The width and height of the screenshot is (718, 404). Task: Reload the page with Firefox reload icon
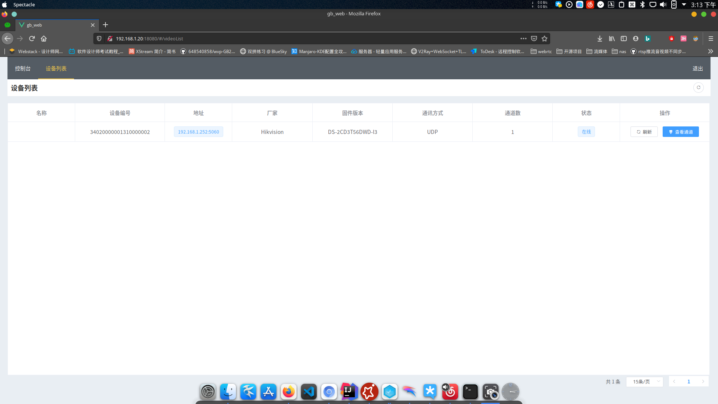(32, 39)
